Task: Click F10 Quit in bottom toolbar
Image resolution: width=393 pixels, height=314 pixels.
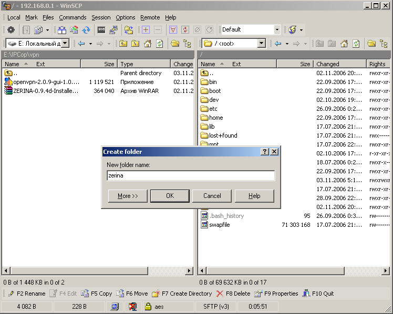Action: click(318, 294)
